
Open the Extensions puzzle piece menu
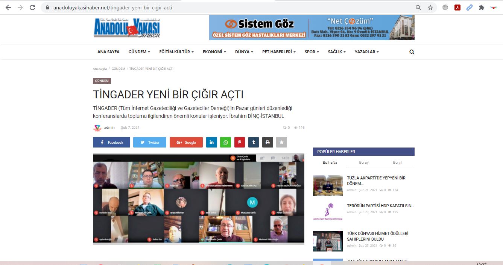481,8
